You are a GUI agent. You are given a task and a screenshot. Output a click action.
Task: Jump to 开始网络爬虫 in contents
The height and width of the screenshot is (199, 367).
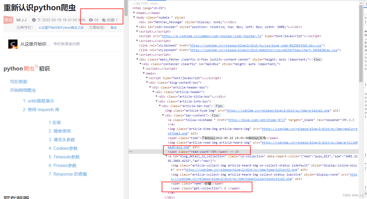[23, 90]
